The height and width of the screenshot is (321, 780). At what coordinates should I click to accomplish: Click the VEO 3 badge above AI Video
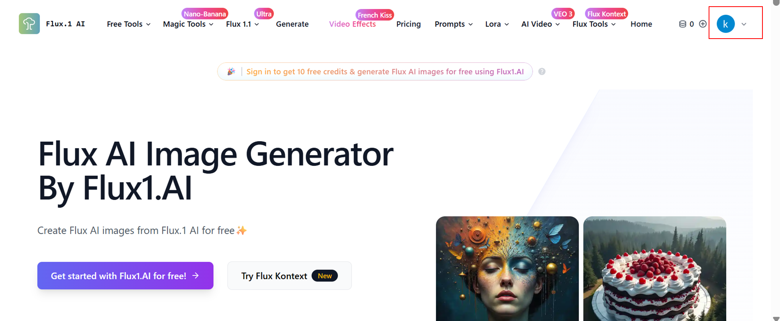point(563,14)
